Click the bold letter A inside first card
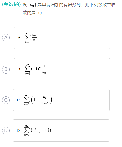The width and height of the screenshot is (122, 147). coord(19,38)
